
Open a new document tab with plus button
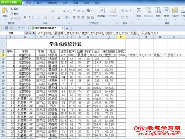pos(67,28)
